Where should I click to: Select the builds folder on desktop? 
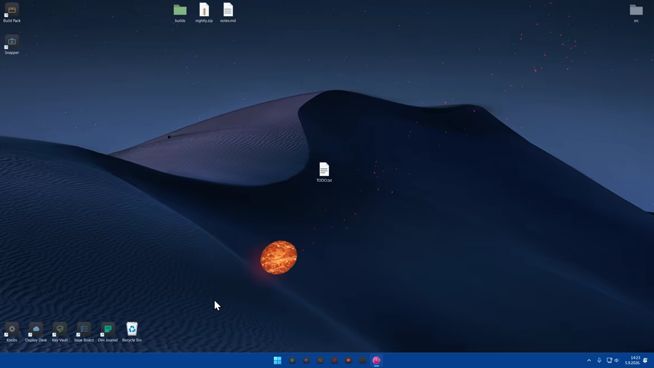[x=180, y=12]
